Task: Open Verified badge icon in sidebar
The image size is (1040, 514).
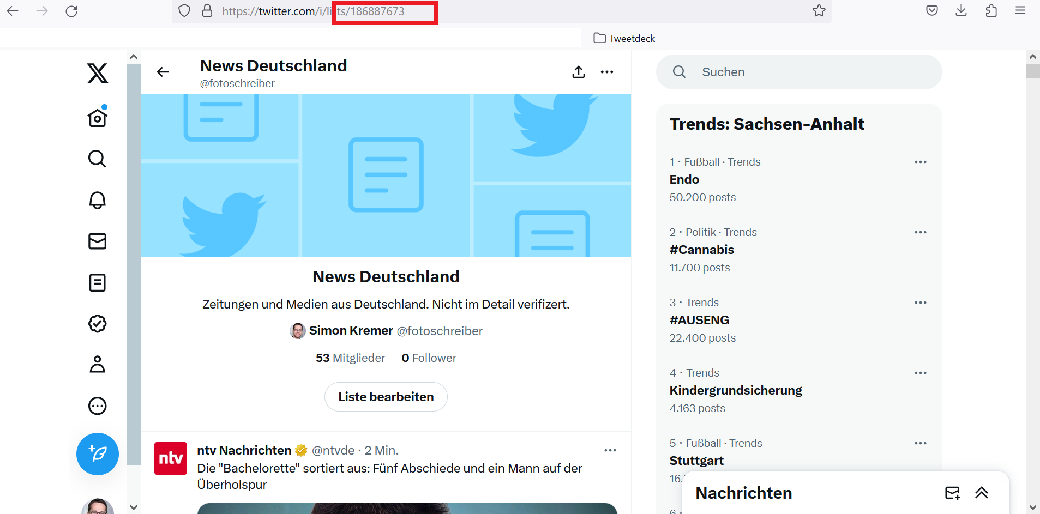Action: [98, 324]
